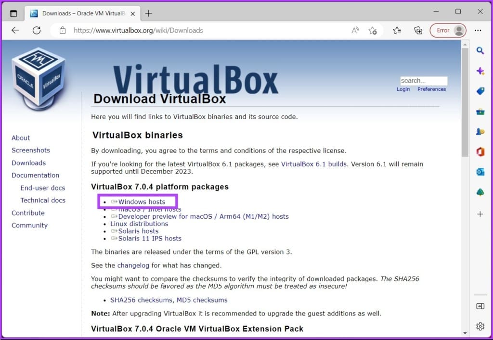Open the Linux distributions link
493x340 pixels.
(139, 224)
